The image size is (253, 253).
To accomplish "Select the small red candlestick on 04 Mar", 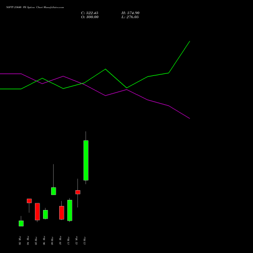I will [x=29, y=201].
